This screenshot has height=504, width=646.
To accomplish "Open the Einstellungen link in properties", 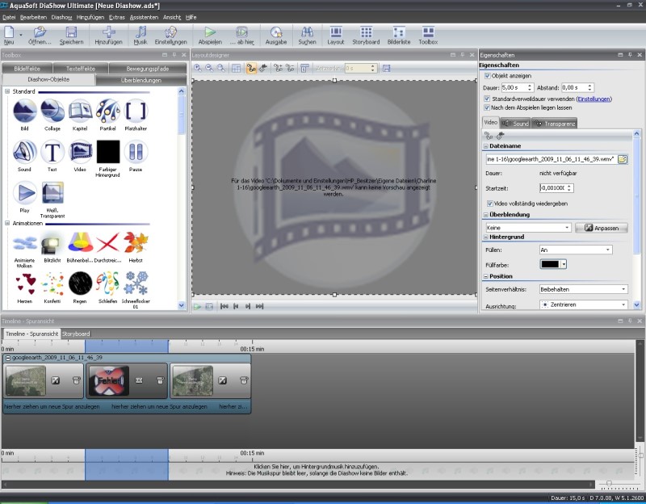I will pos(594,99).
